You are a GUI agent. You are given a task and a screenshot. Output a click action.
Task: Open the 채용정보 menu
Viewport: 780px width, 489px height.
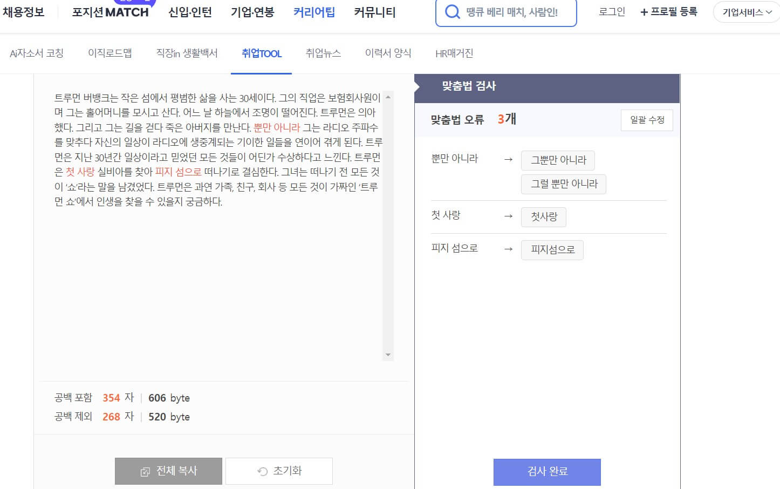[24, 12]
